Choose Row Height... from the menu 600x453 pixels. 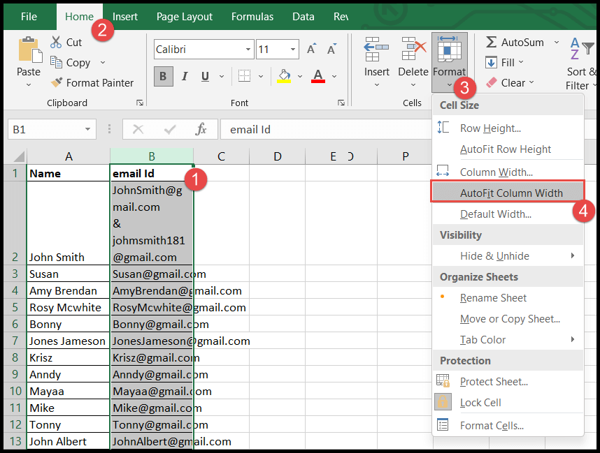coord(508,128)
